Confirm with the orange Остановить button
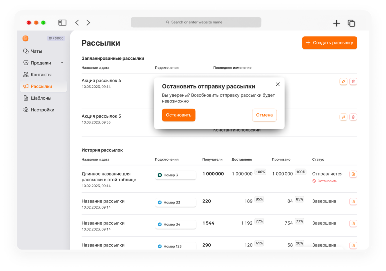This screenshot has height=271, width=386. click(x=179, y=115)
